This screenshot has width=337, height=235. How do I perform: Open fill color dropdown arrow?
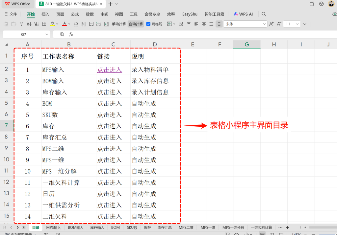pos(57,24)
